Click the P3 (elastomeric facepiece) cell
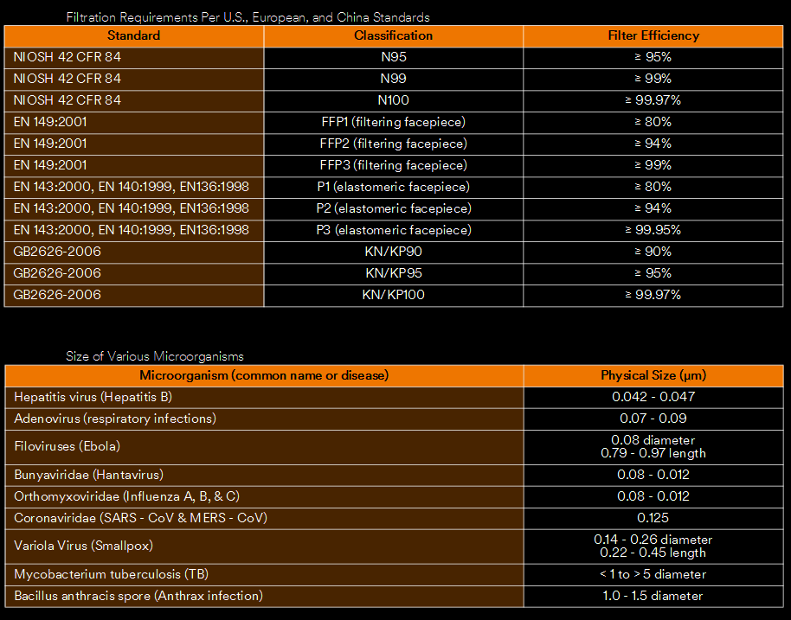Screen dimensions: 791x620 point(393,230)
